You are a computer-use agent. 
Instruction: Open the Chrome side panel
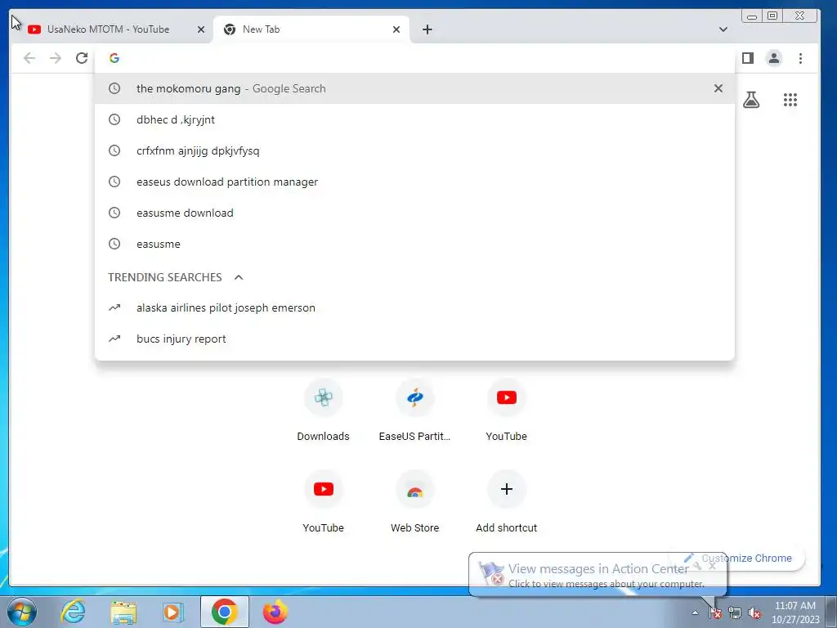[748, 58]
